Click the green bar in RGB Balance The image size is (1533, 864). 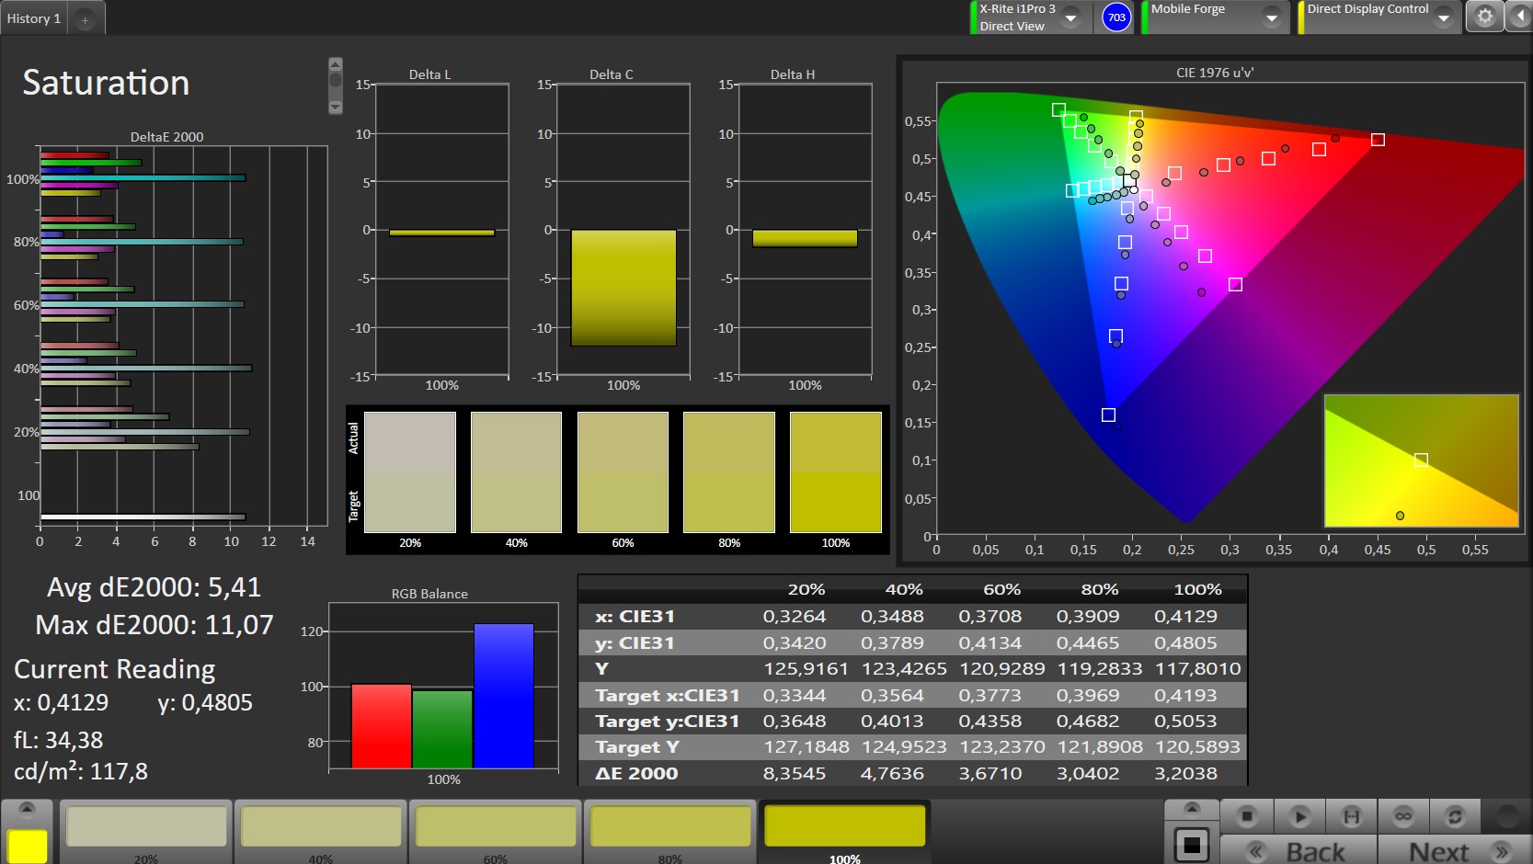(442, 729)
